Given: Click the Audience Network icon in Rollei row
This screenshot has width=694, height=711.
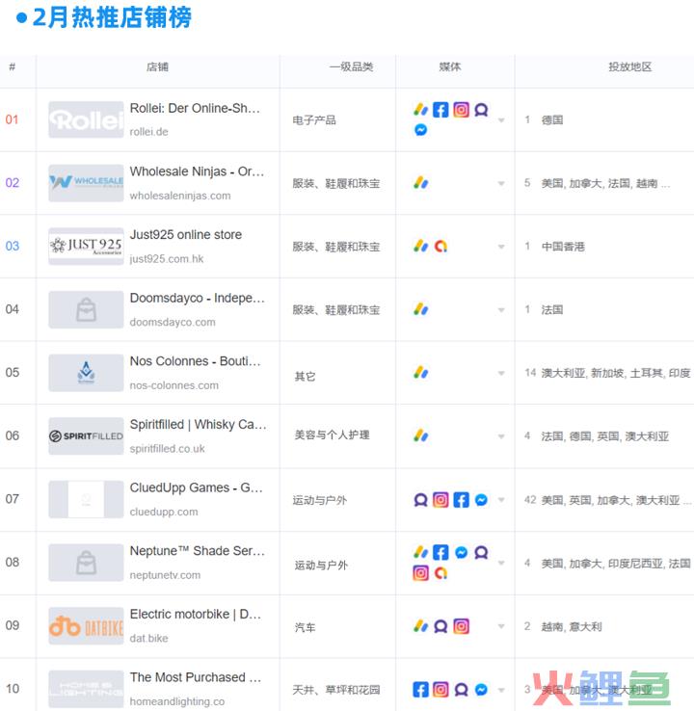Looking at the screenshot, I should click(481, 110).
